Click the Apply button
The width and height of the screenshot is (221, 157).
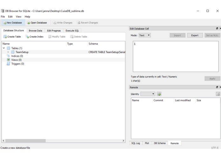point(212,78)
